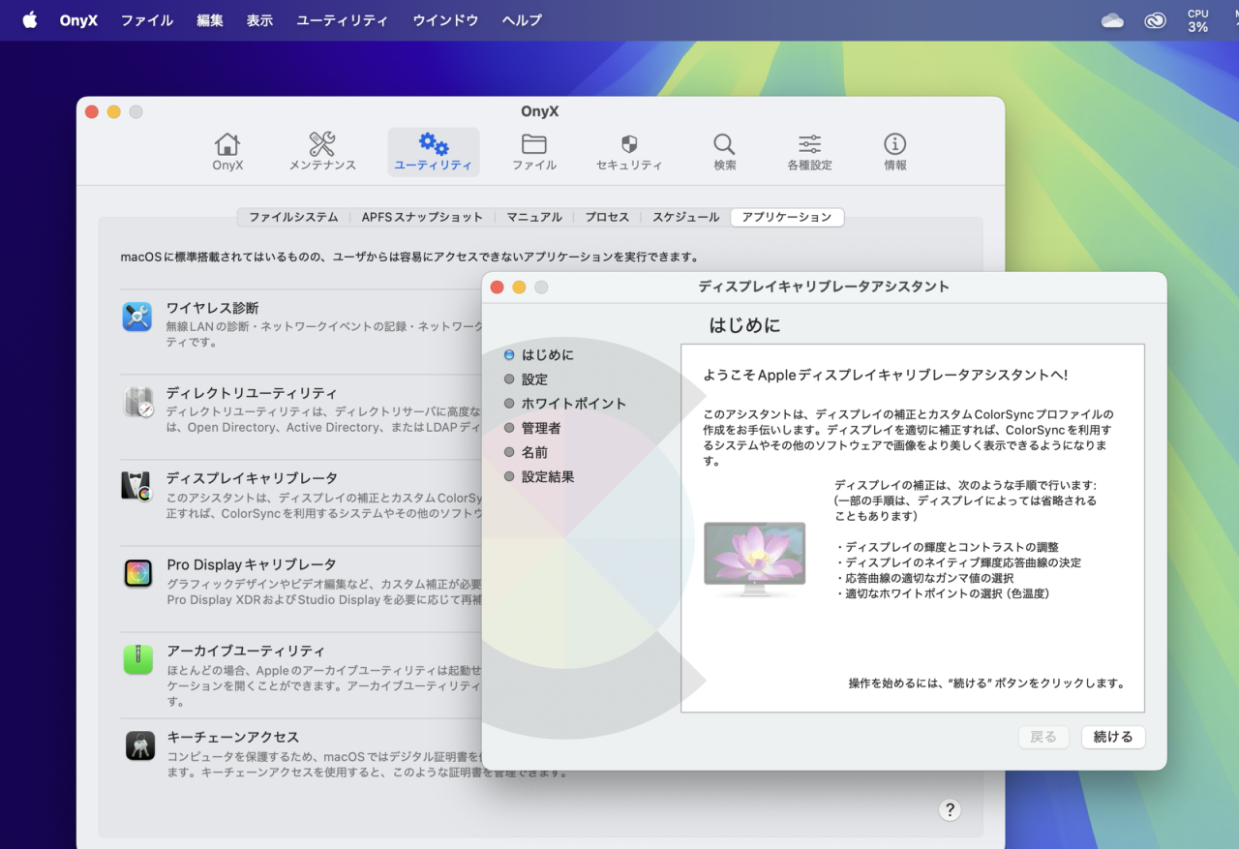The image size is (1239, 849).
Task: Open the メンテナンス toolbar section
Action: [322, 152]
